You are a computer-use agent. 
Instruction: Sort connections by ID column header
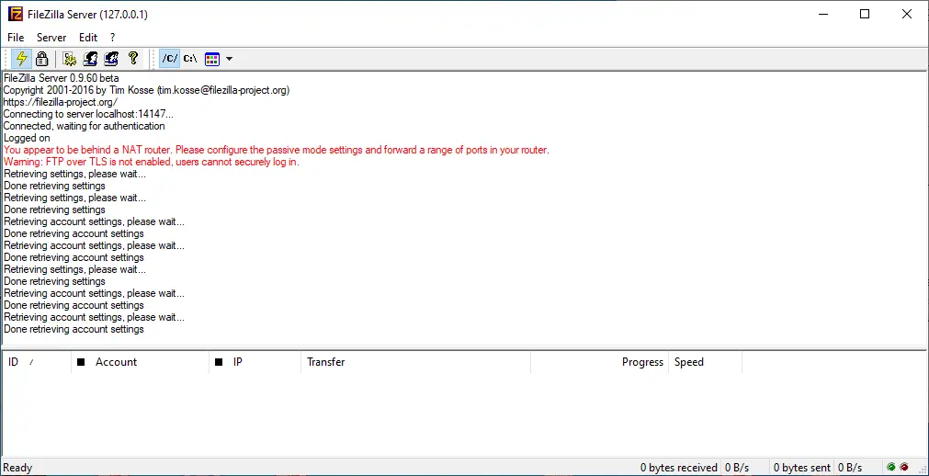(x=37, y=362)
